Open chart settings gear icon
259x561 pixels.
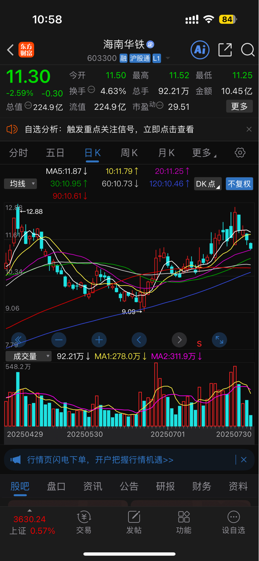coord(240,153)
